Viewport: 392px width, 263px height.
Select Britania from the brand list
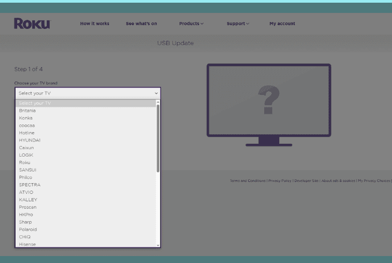pyautogui.click(x=86, y=111)
